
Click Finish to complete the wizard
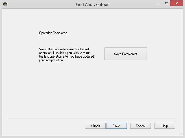click(116, 126)
